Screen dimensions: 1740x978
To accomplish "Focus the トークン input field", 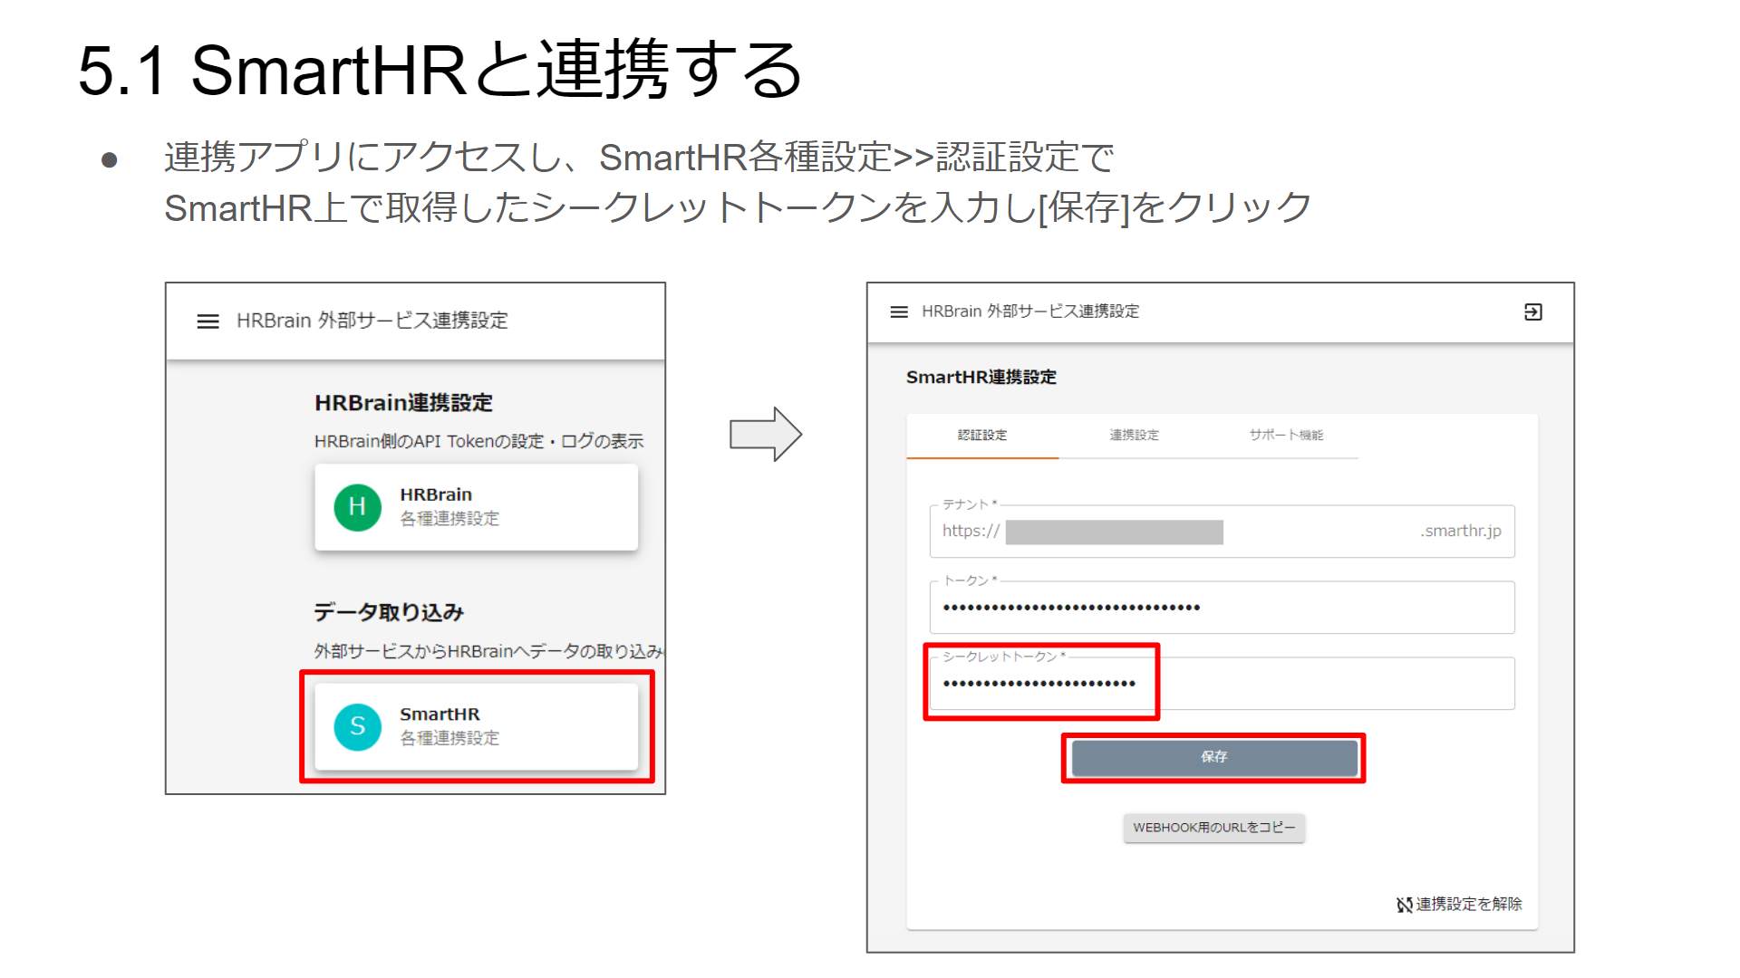I will (x=1223, y=608).
